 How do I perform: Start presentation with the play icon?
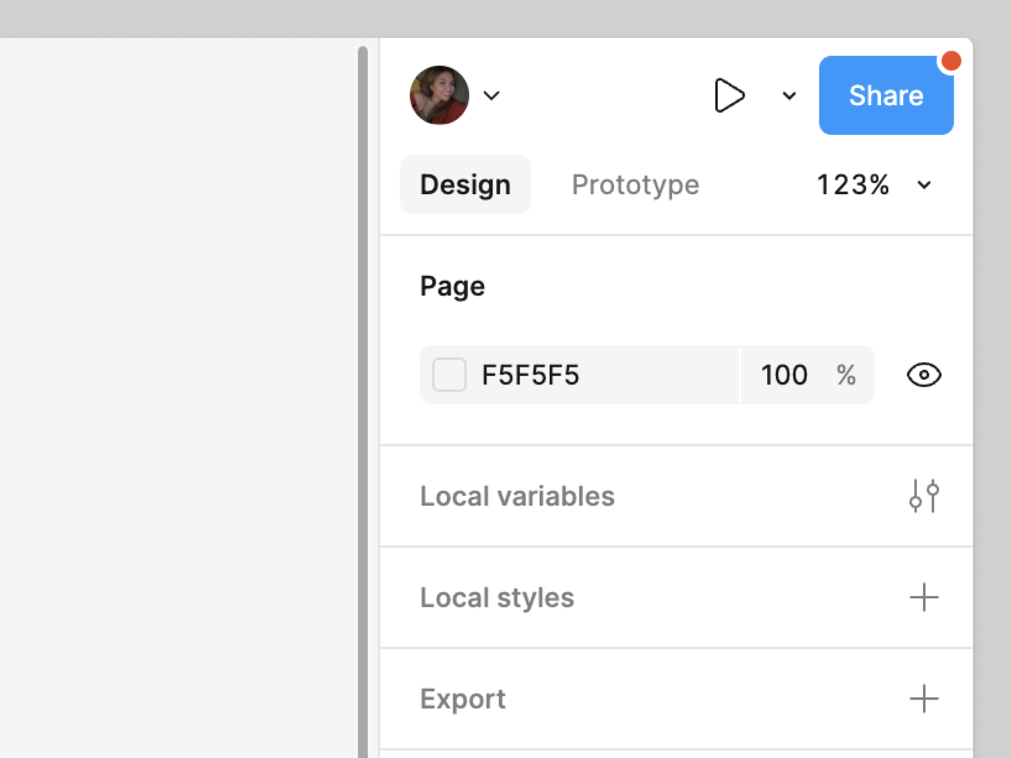[729, 95]
